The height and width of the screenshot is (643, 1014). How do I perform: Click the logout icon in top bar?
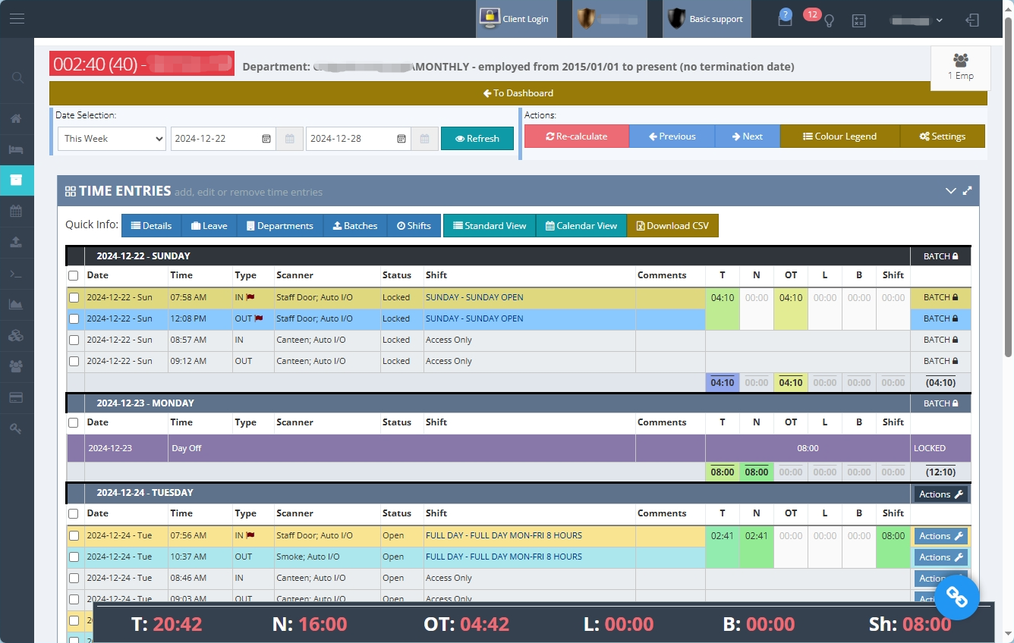click(x=972, y=20)
